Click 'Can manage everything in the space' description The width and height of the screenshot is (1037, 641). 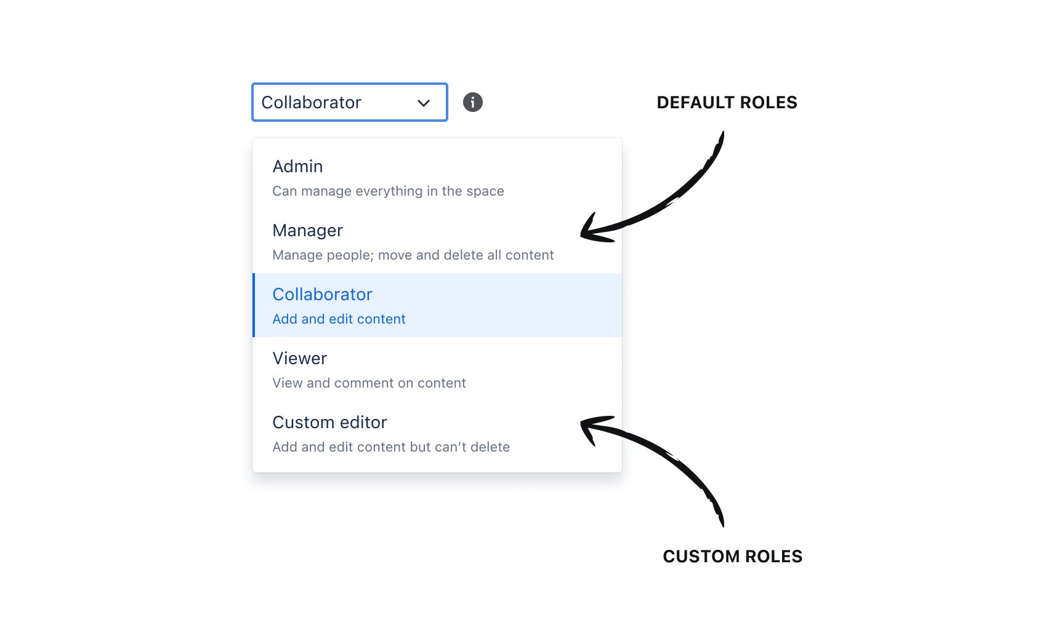388,191
